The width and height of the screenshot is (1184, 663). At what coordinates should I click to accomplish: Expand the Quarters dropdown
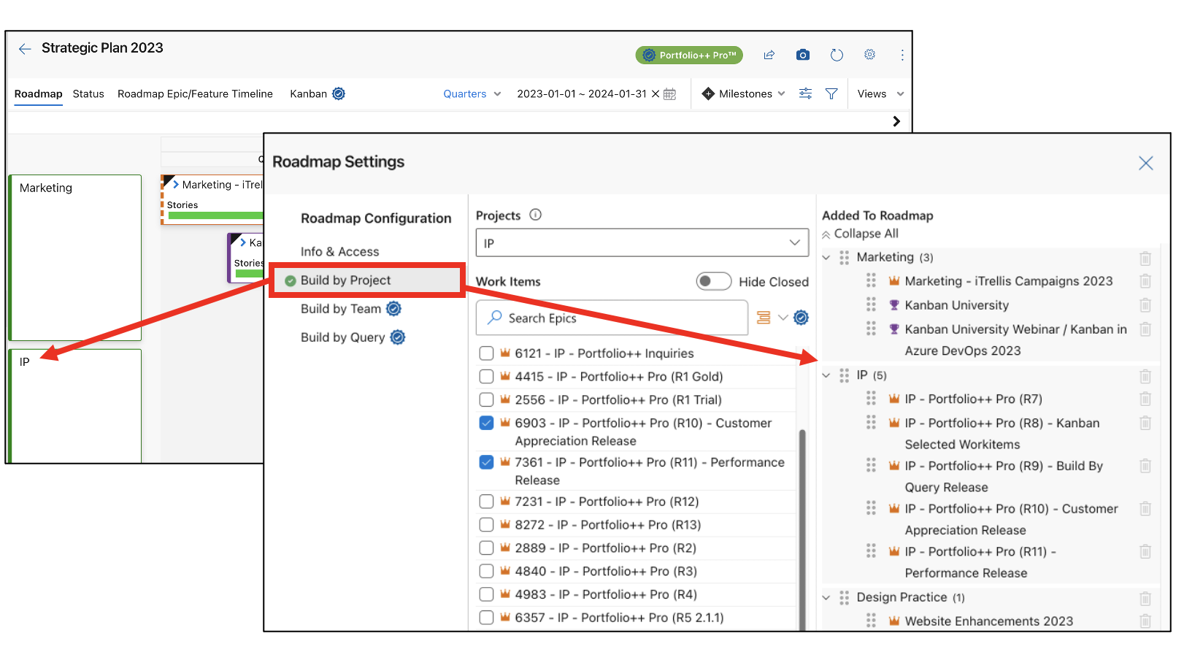(472, 93)
